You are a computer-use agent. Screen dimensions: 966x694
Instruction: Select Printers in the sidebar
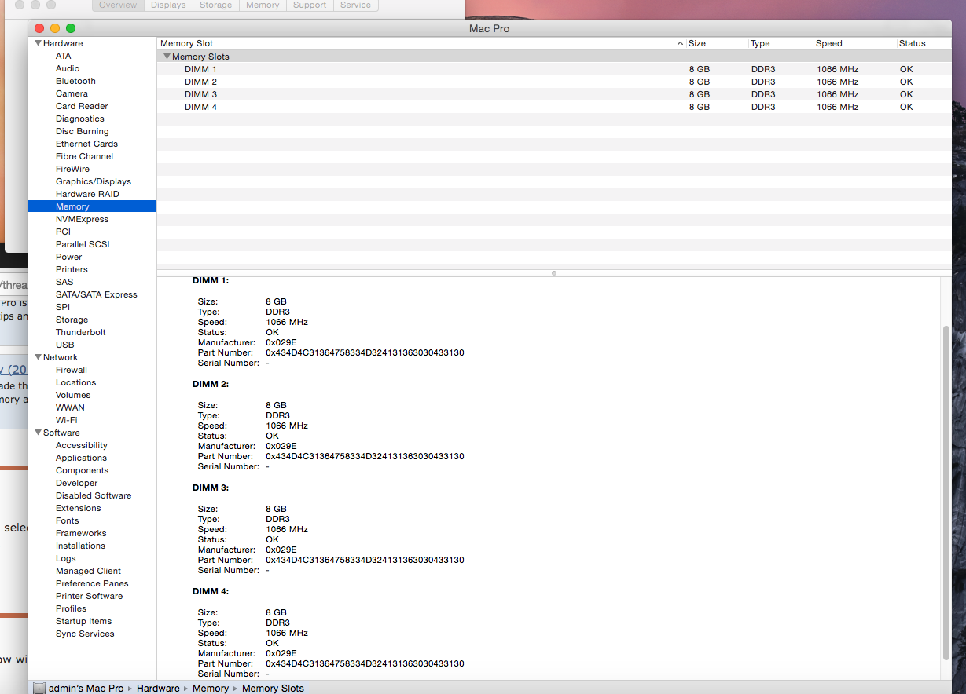[x=72, y=269]
